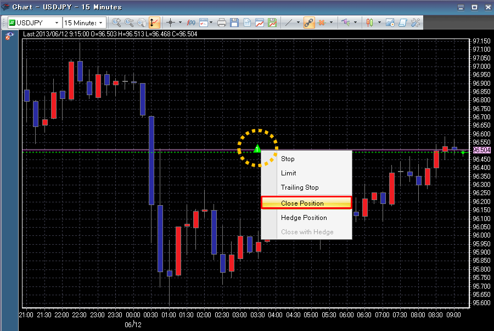This screenshot has width=494, height=331.
Task: Toggle the chain link button
Action: pyautogui.click(x=309, y=23)
